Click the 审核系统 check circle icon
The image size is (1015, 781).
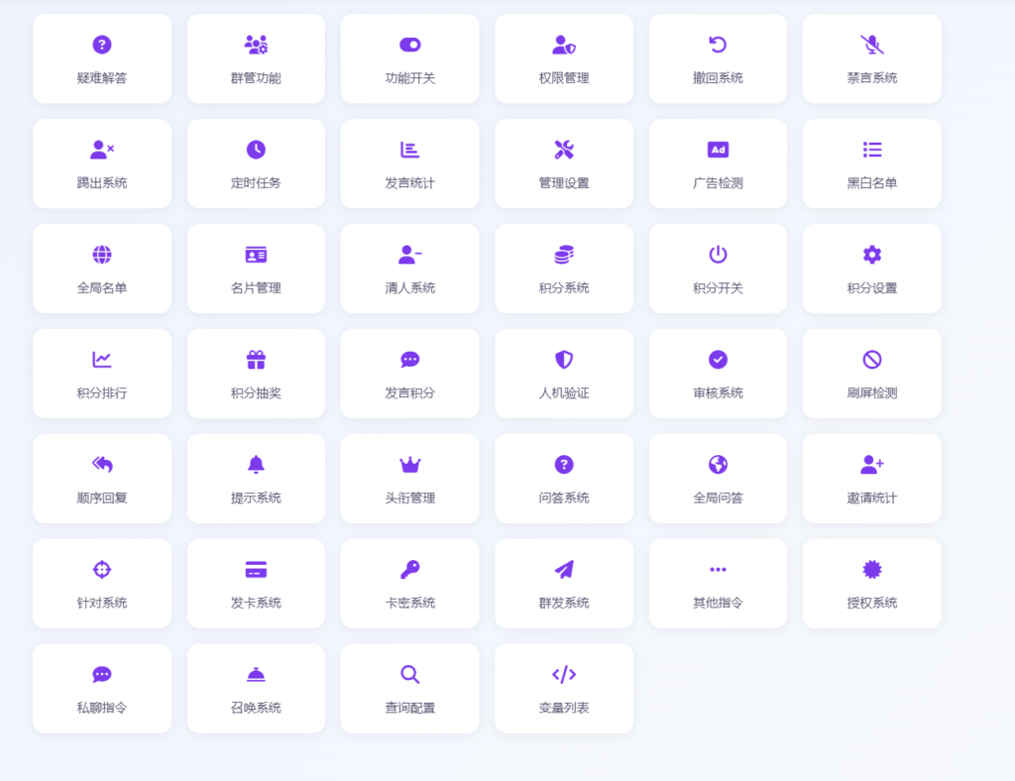click(718, 359)
